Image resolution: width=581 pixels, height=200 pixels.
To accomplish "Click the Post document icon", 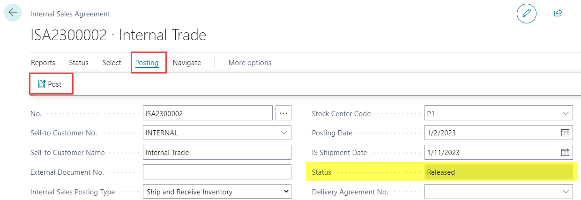I will 42,84.
